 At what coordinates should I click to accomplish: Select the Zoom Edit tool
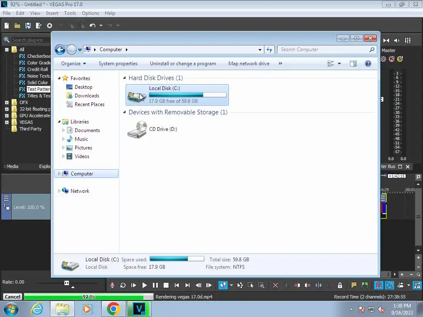coord(261,285)
